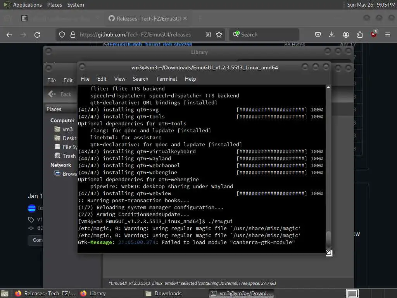The width and height of the screenshot is (397, 298).
Task: Open the Places panel menu
Action: pyautogui.click(x=55, y=5)
